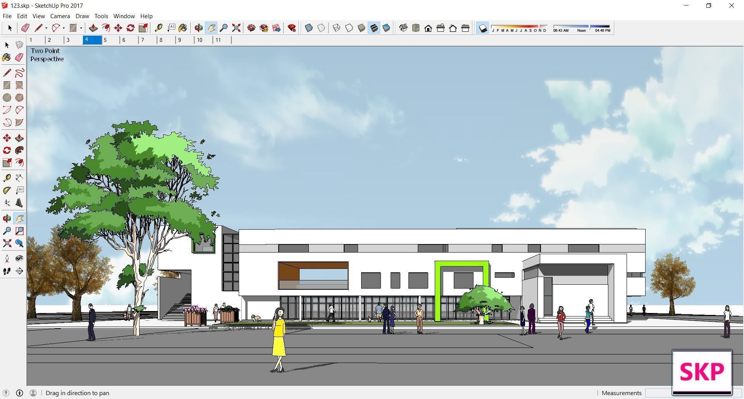Switch to scene tab 11
This screenshot has height=399, width=744.
tap(222, 40)
